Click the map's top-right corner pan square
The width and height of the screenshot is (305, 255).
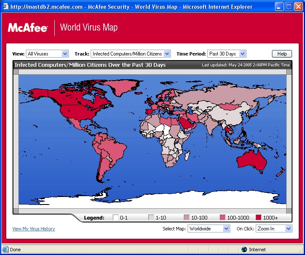tap(289, 72)
